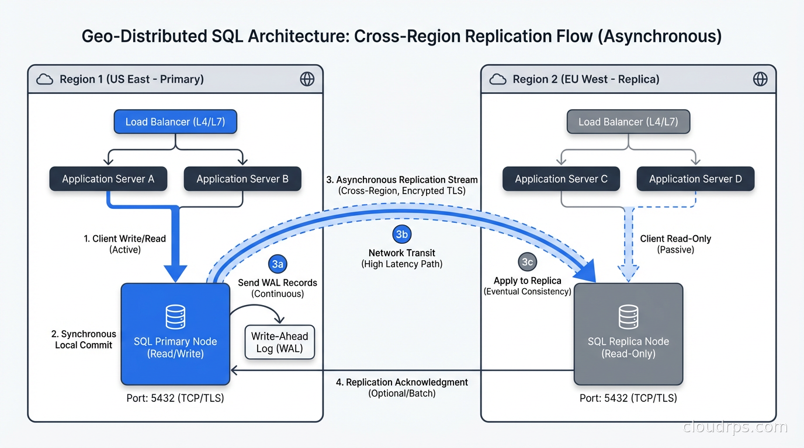The width and height of the screenshot is (804, 448).
Task: Click the Load Balancer button in Region 1
Action: pos(175,121)
